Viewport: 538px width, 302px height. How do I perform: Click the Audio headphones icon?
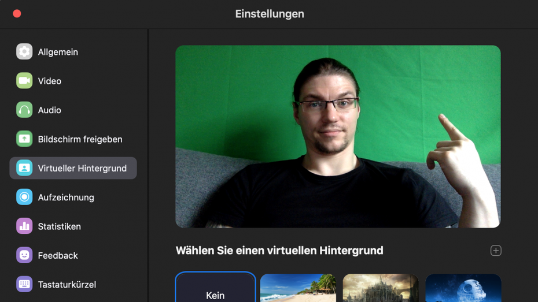24,110
